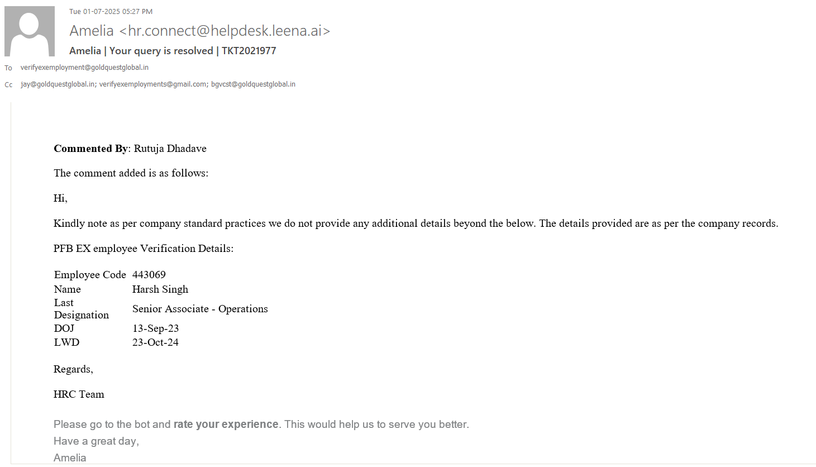
Task: Click the LWD date 23-Oct-24
Action: [x=155, y=342]
